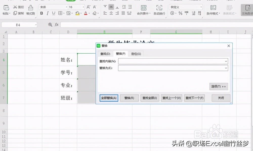Apply underline to the selection

[53, 13]
